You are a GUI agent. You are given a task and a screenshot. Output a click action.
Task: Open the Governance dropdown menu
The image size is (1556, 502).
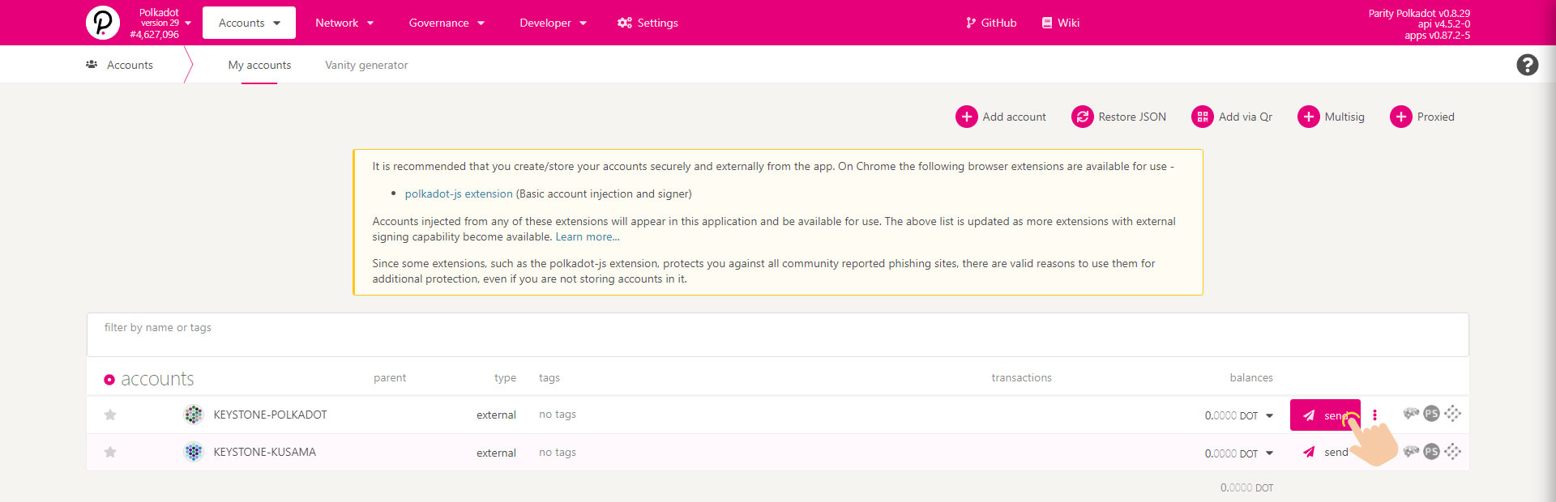point(447,23)
